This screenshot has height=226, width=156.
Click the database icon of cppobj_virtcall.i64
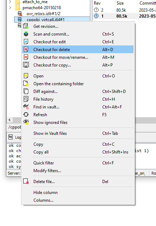20,19
